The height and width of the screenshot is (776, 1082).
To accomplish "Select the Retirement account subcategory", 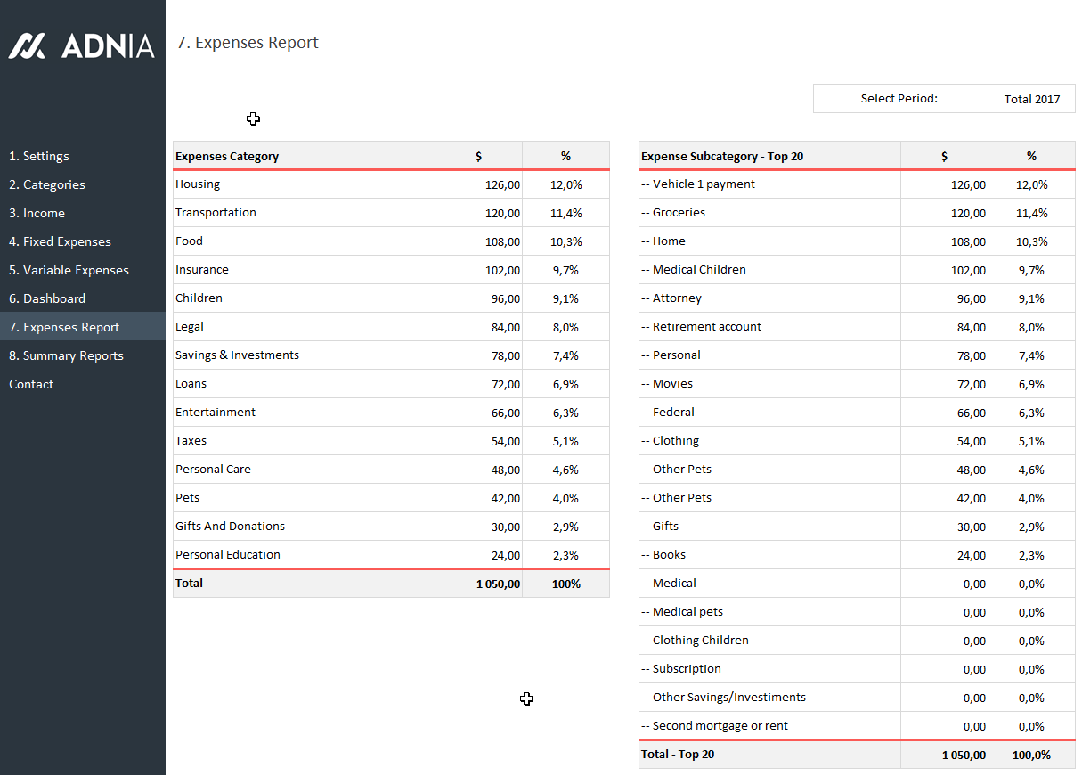I will click(x=706, y=327).
